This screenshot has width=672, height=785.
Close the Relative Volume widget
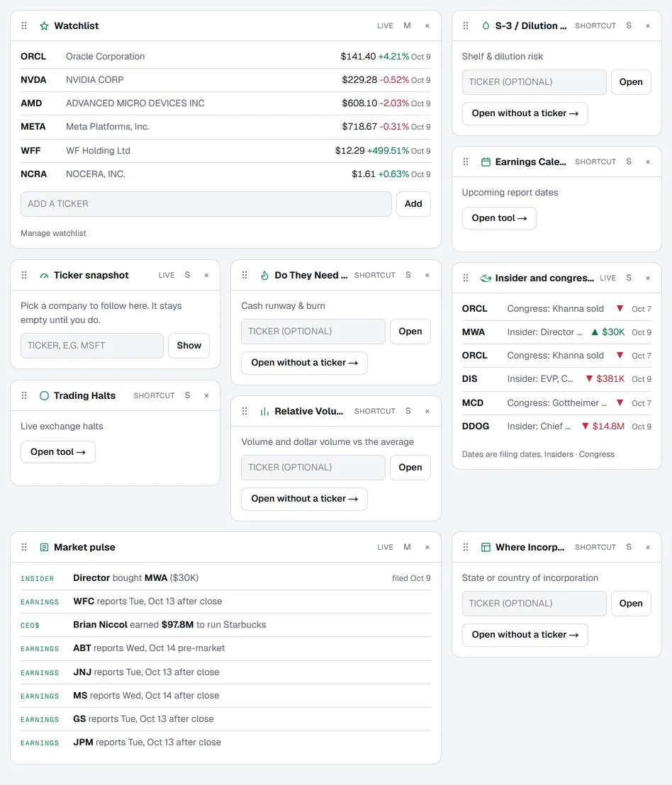[427, 411]
